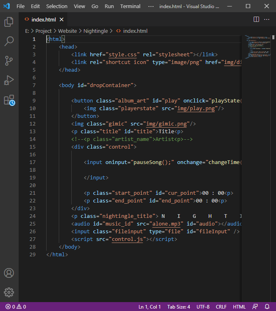Open the Selection menu
Viewport: 276px width, 311px height.
pyautogui.click(x=57, y=6)
